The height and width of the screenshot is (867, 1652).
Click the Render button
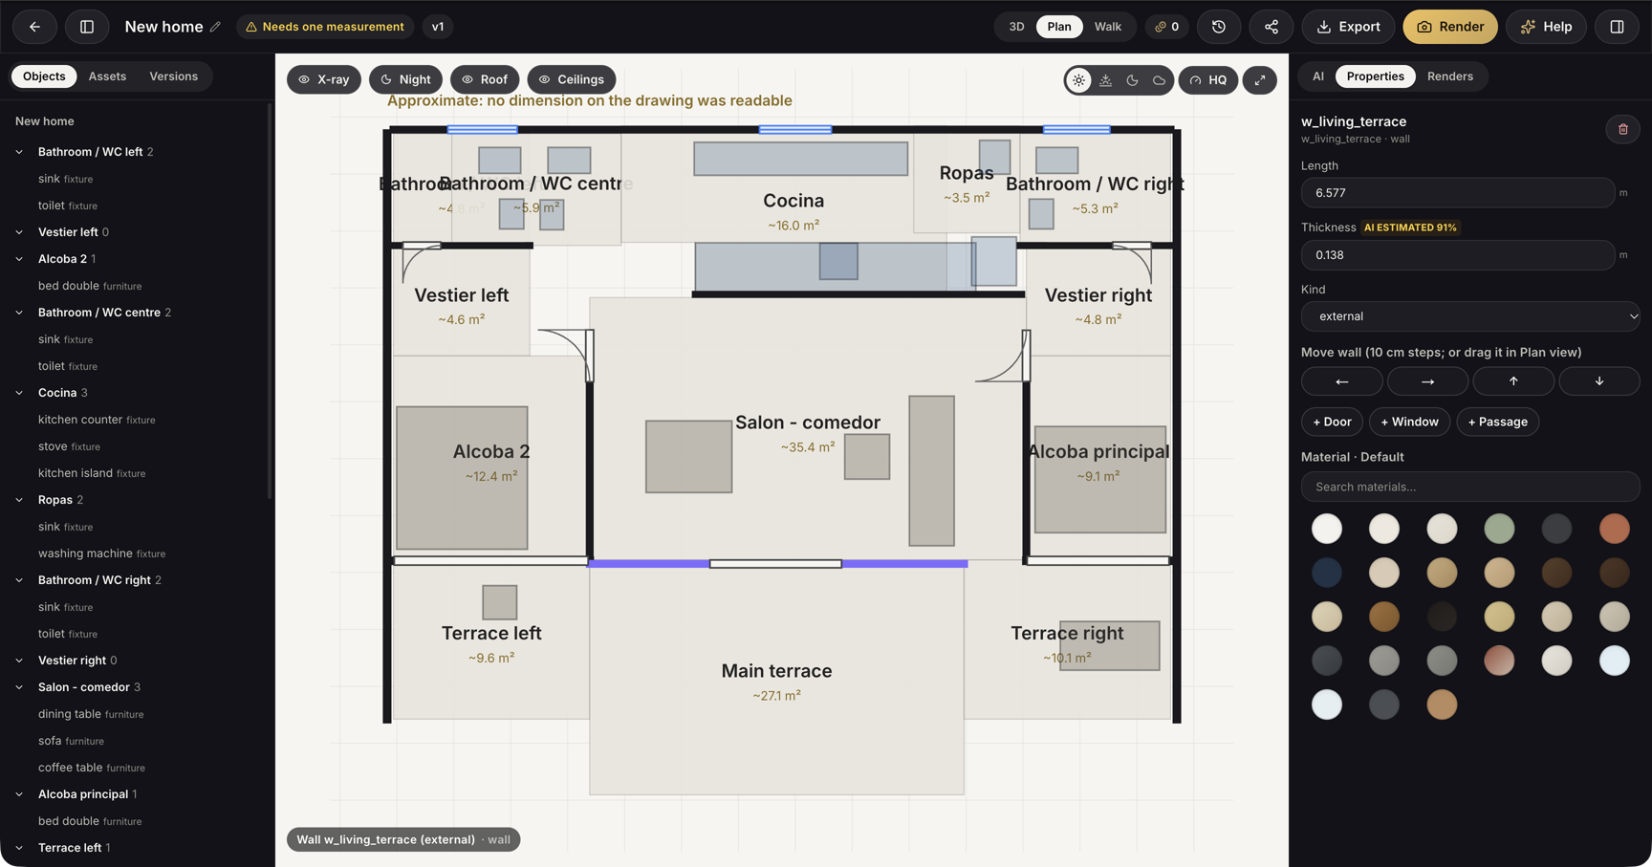pyautogui.click(x=1450, y=27)
